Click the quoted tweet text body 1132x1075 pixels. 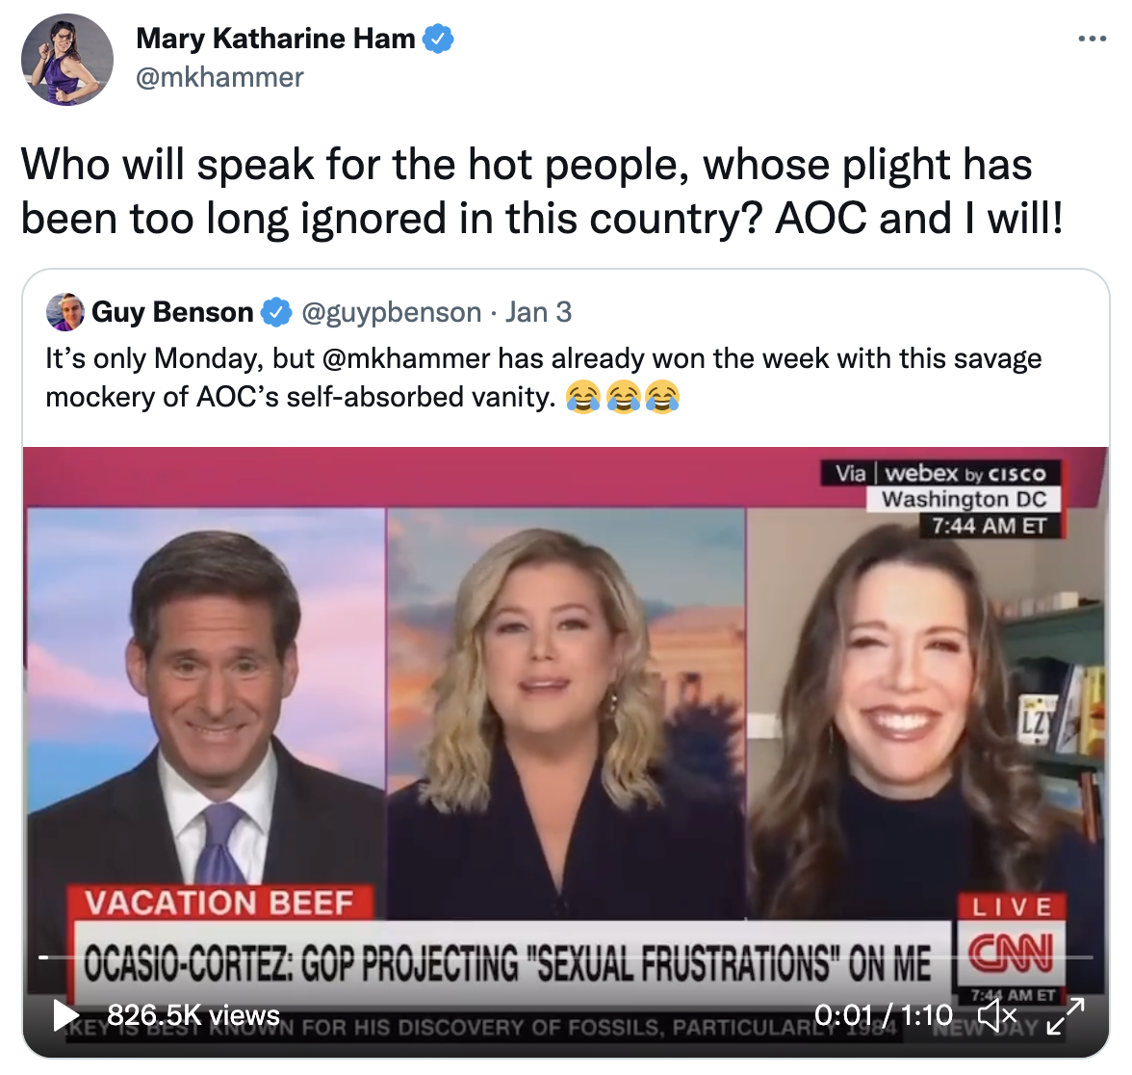tap(544, 378)
